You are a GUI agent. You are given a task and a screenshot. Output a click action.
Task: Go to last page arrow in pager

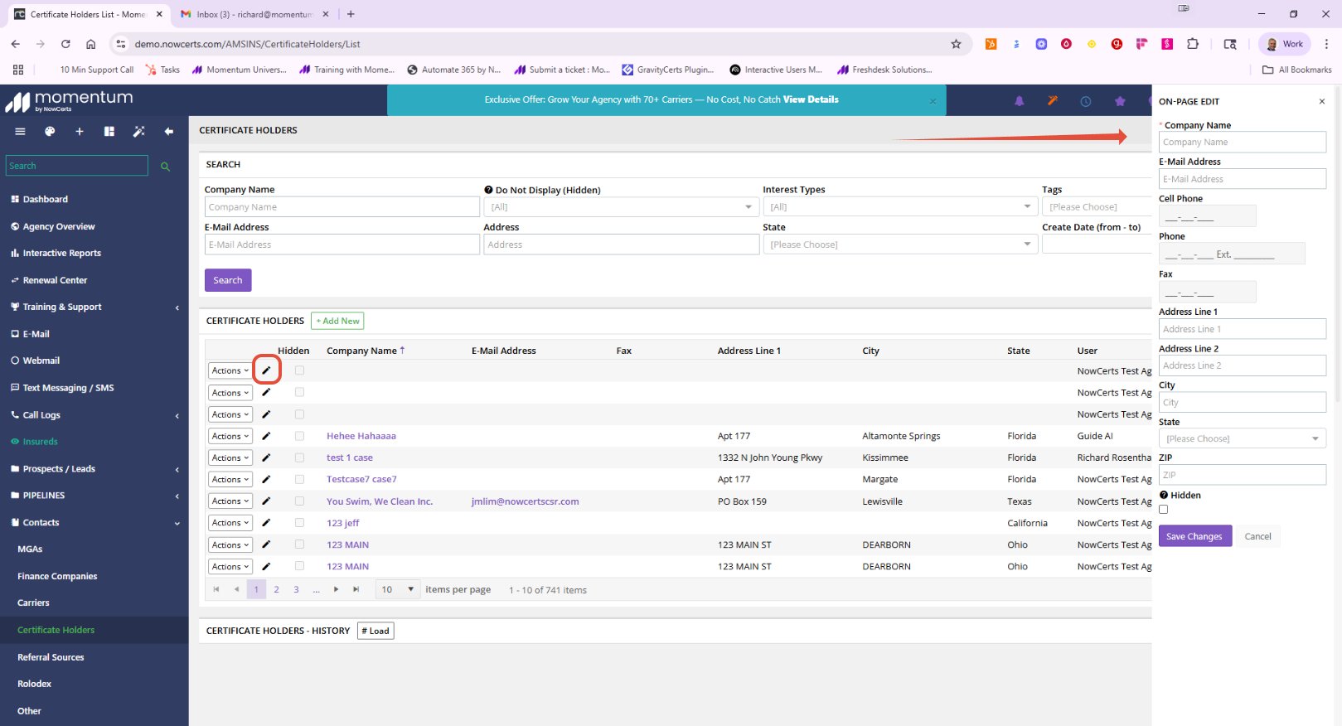356,589
